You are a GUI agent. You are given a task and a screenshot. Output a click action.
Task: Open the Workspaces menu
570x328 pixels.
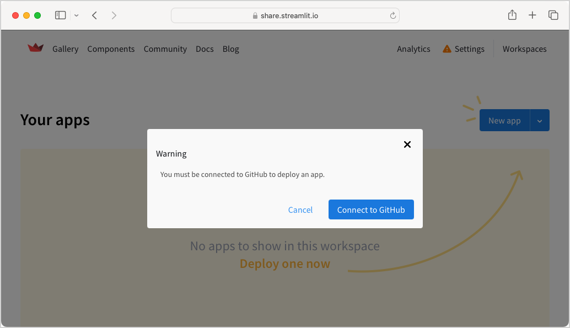(524, 49)
